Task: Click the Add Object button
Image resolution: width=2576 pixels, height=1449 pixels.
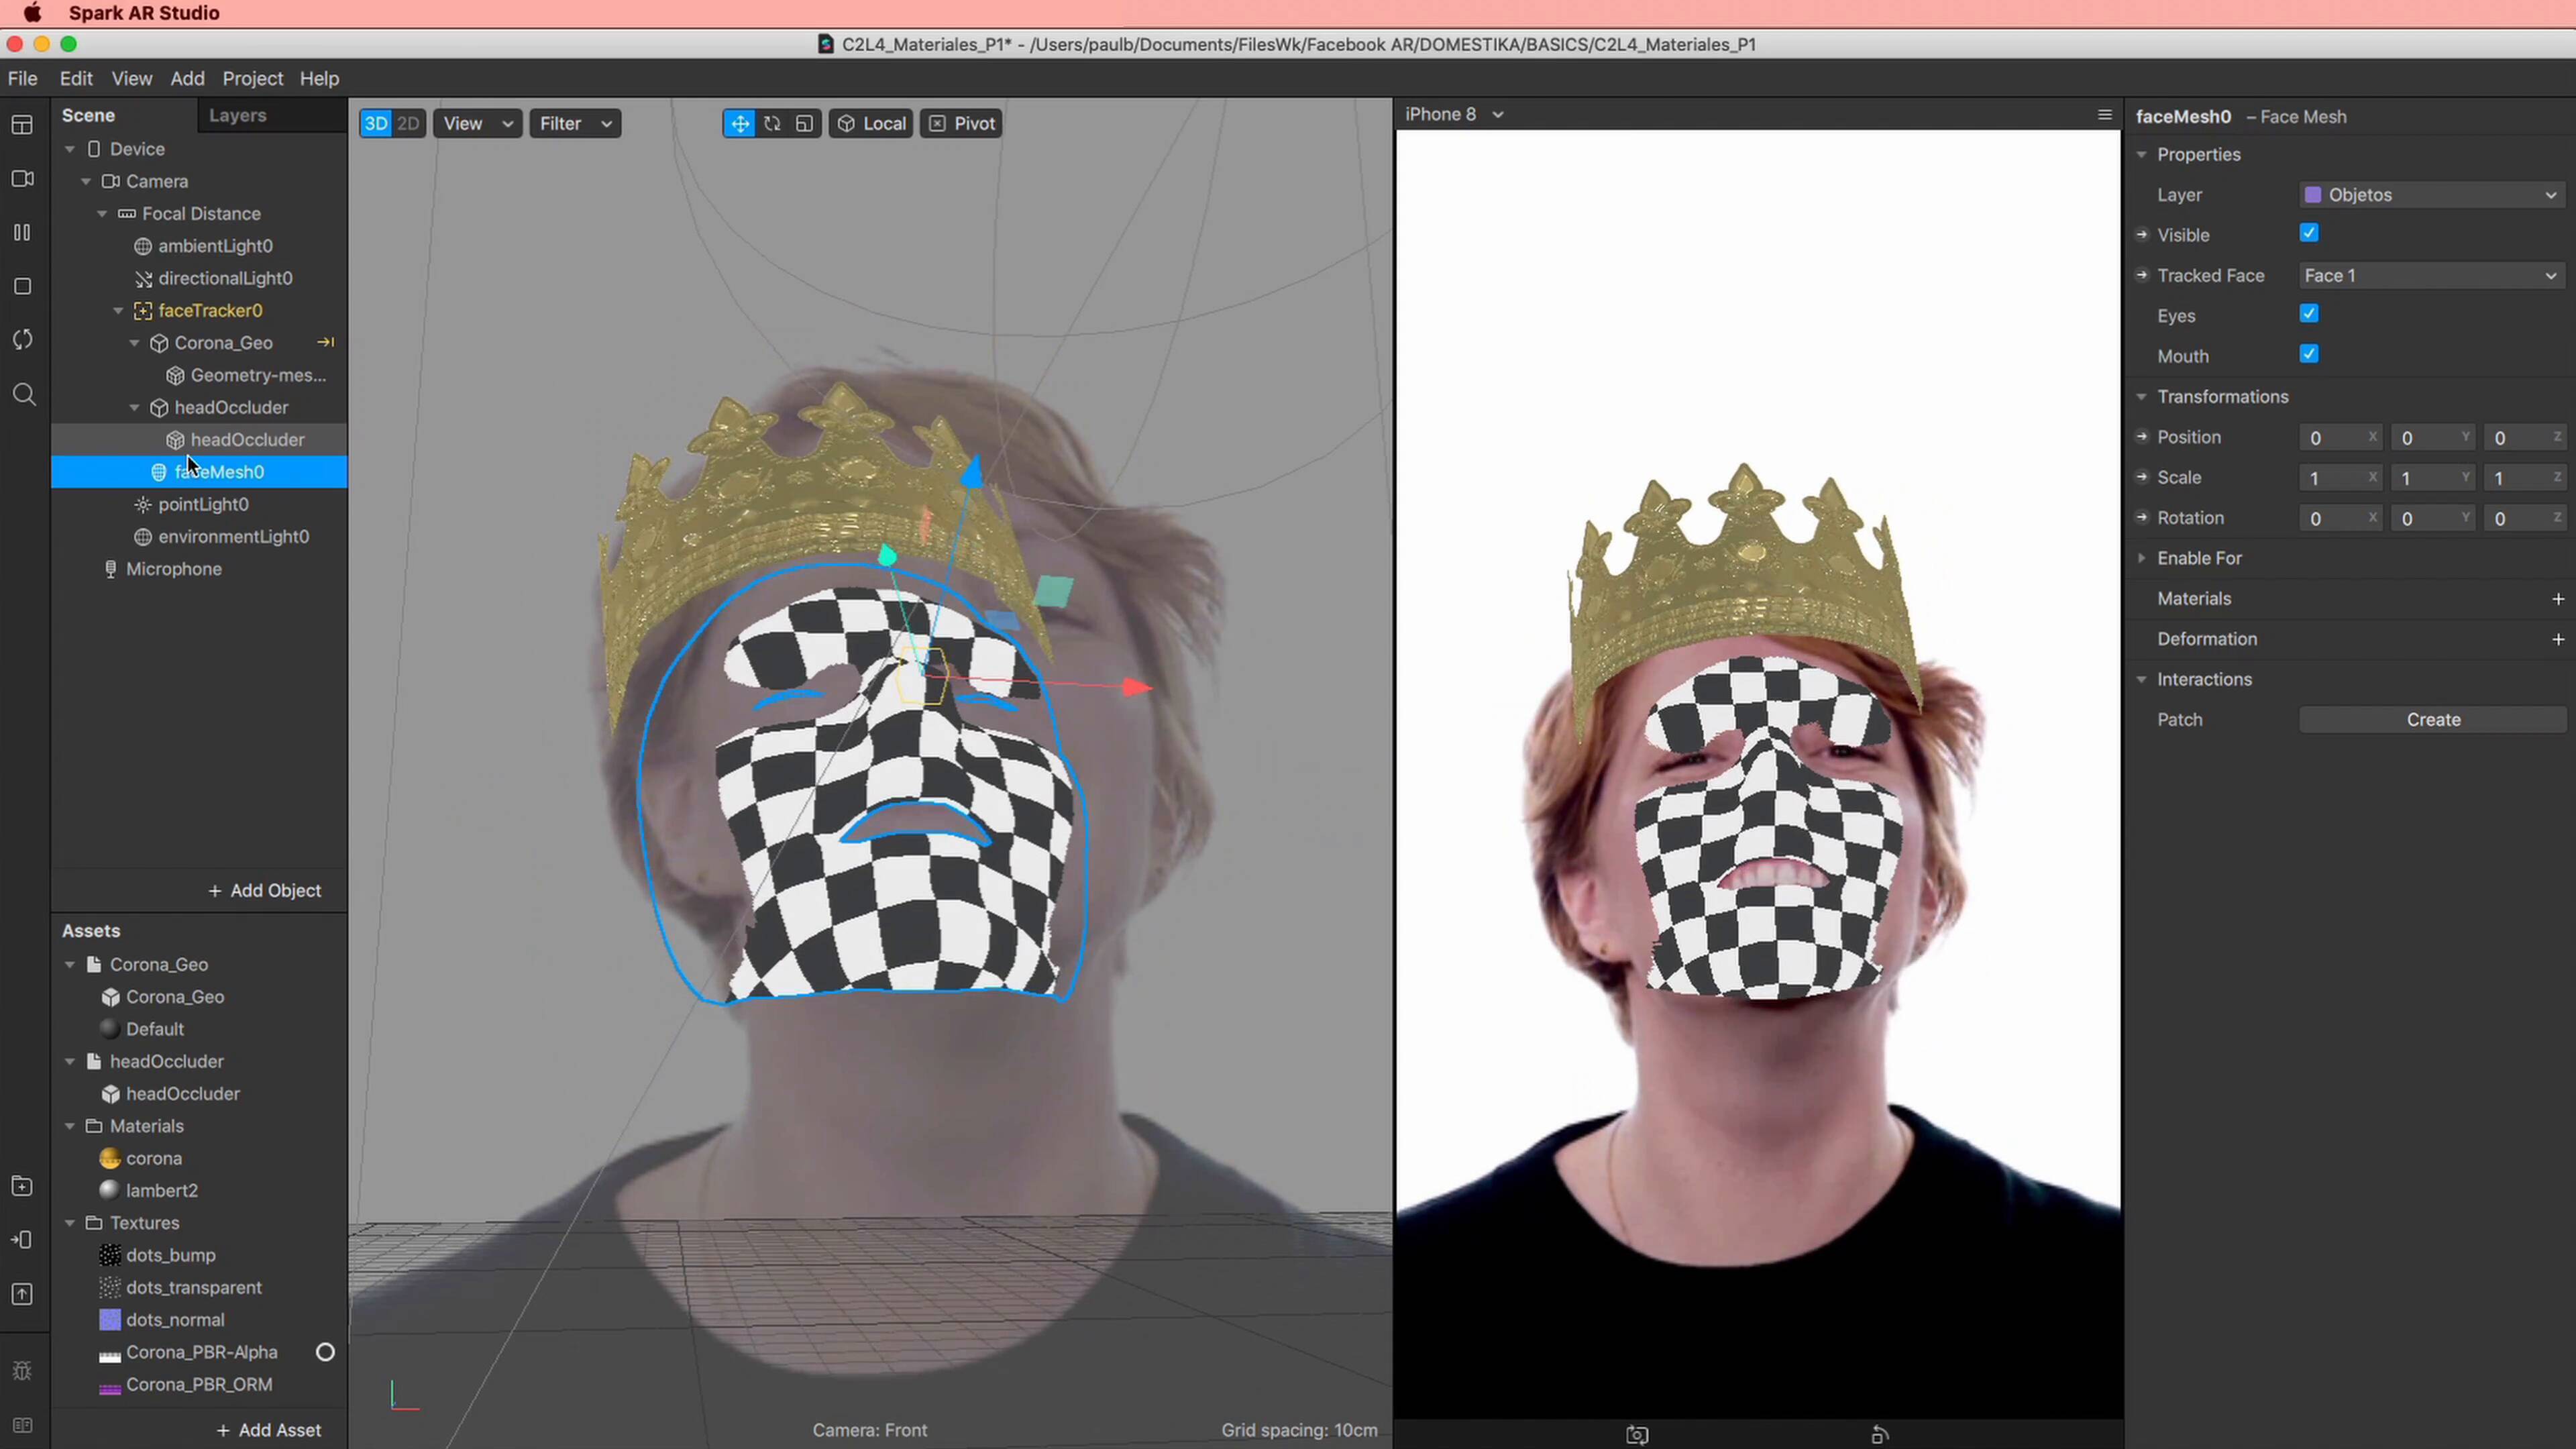Action: [265, 891]
